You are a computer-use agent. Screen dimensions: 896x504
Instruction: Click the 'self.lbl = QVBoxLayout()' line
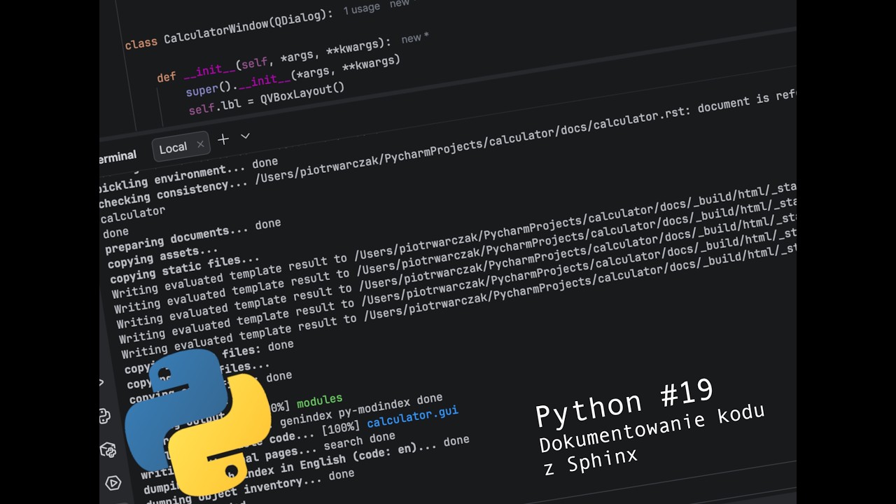[267, 99]
